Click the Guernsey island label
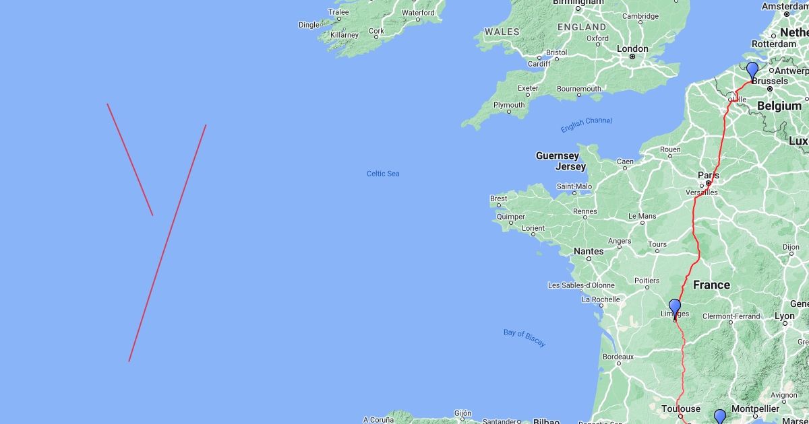Viewport: 809px width, 424px height. click(558, 155)
